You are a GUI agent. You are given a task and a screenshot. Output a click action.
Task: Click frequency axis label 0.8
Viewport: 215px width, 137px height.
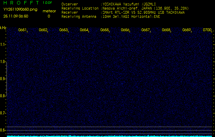pos(2,96)
